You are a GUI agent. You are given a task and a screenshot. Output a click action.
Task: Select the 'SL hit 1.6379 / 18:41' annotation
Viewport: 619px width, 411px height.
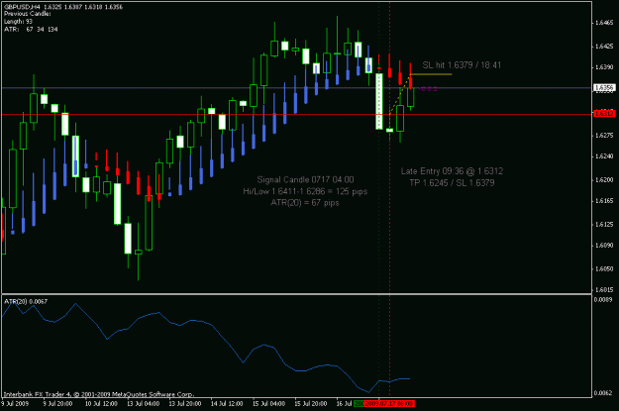point(462,65)
